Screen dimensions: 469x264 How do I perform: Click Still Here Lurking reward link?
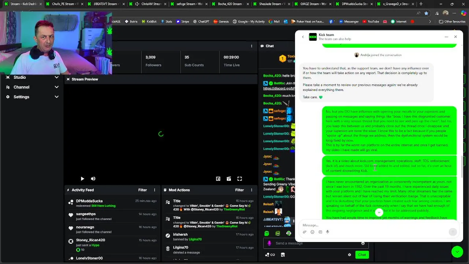click(x=103, y=206)
